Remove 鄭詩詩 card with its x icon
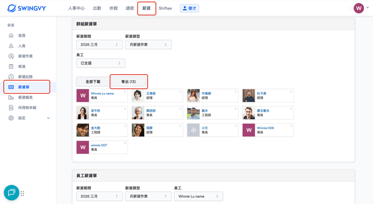 [x=180, y=109]
